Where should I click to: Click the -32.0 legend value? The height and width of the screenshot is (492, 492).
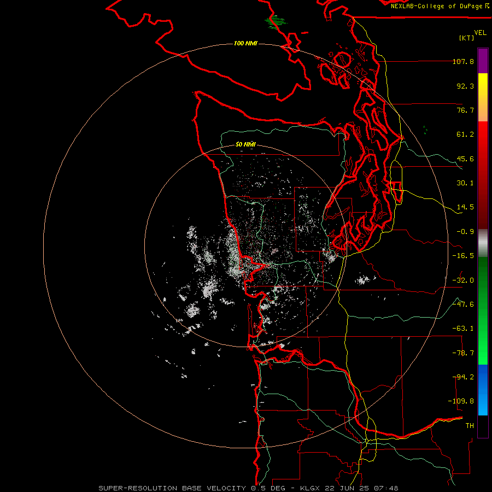[463, 280]
